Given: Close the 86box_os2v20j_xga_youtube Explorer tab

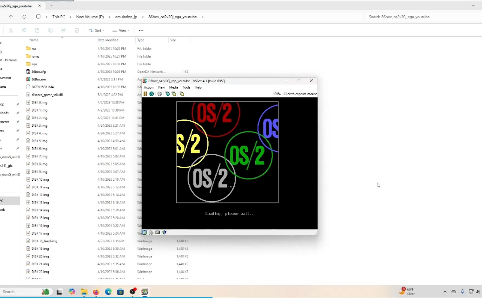Looking at the screenshot, I should click(40, 6).
